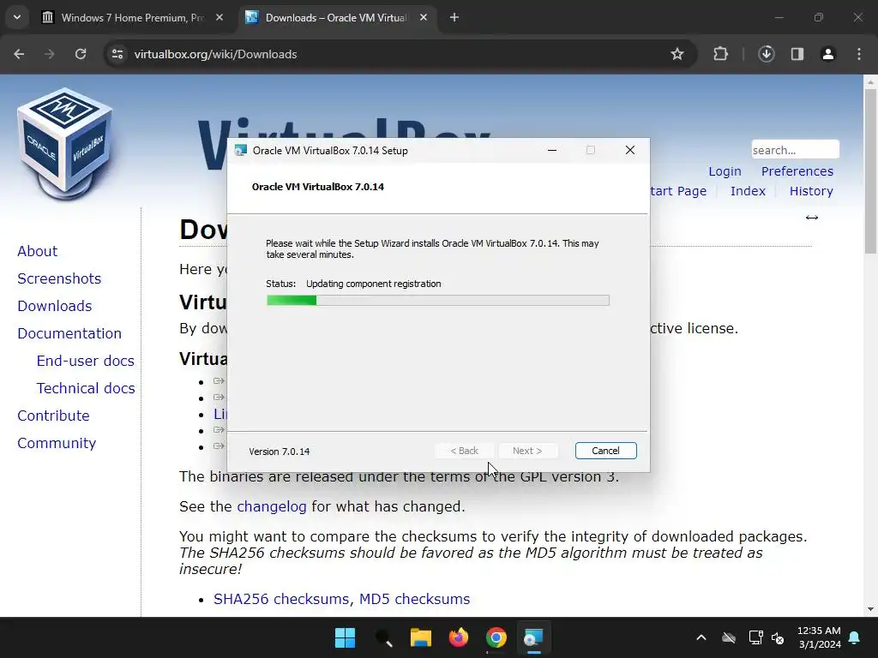Open Contribute in the sidebar
878x658 pixels.
pos(53,416)
